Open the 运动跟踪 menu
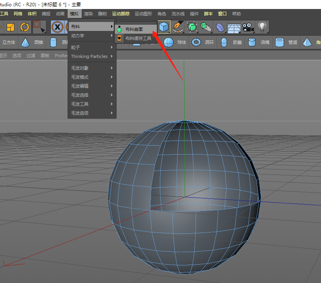 (x=120, y=14)
